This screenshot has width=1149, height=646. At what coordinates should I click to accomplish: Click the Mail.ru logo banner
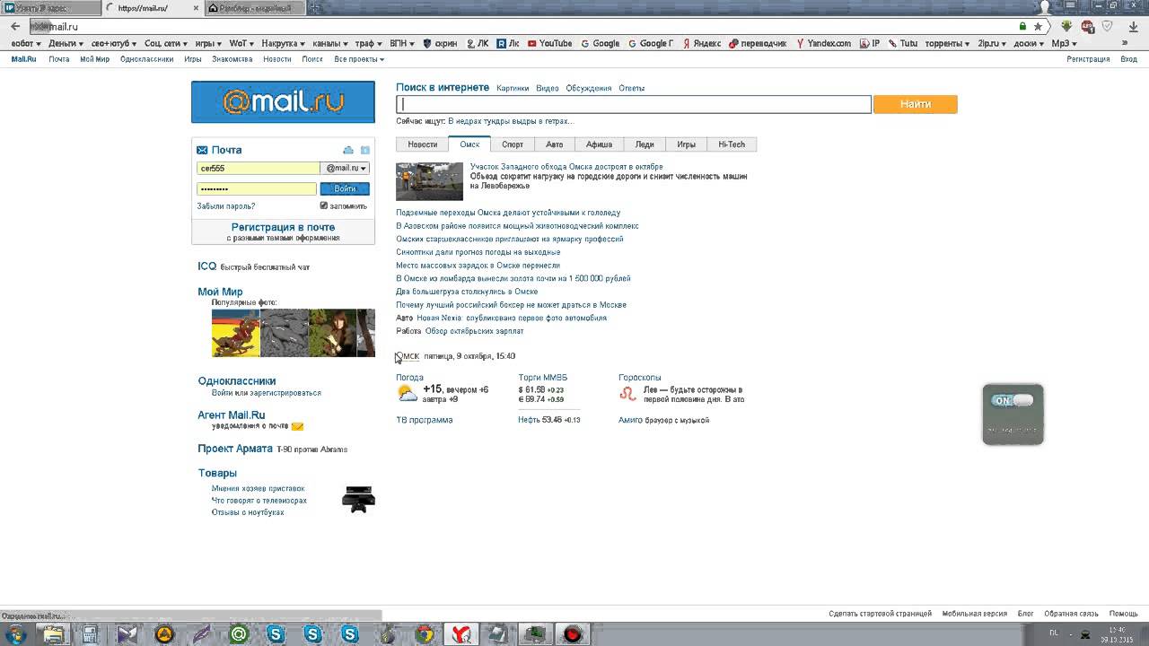(283, 102)
